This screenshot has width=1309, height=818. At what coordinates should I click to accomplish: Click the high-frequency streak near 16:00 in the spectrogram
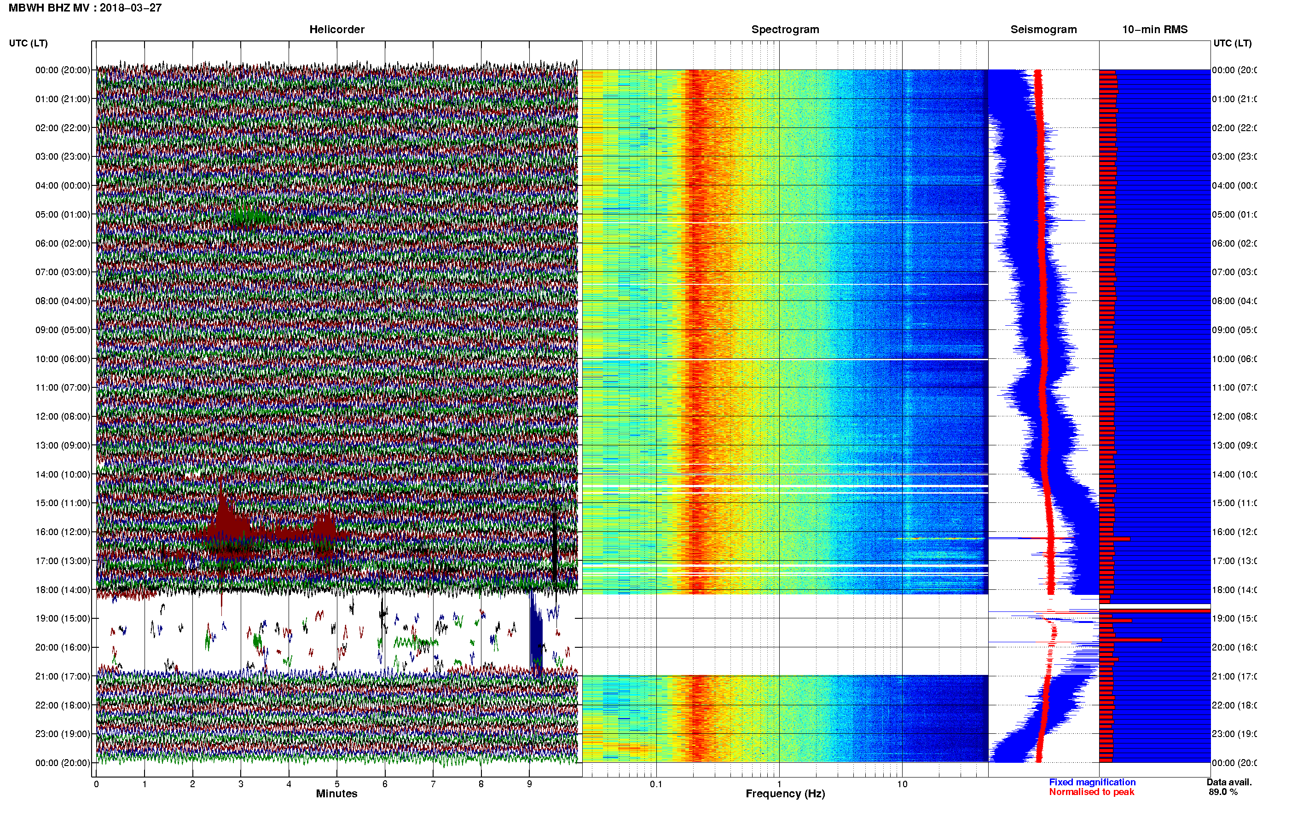click(939, 539)
